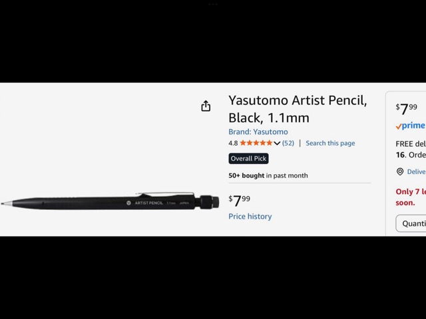Click the Overall Pick badge
This screenshot has height=319, width=426.
pos(248,159)
